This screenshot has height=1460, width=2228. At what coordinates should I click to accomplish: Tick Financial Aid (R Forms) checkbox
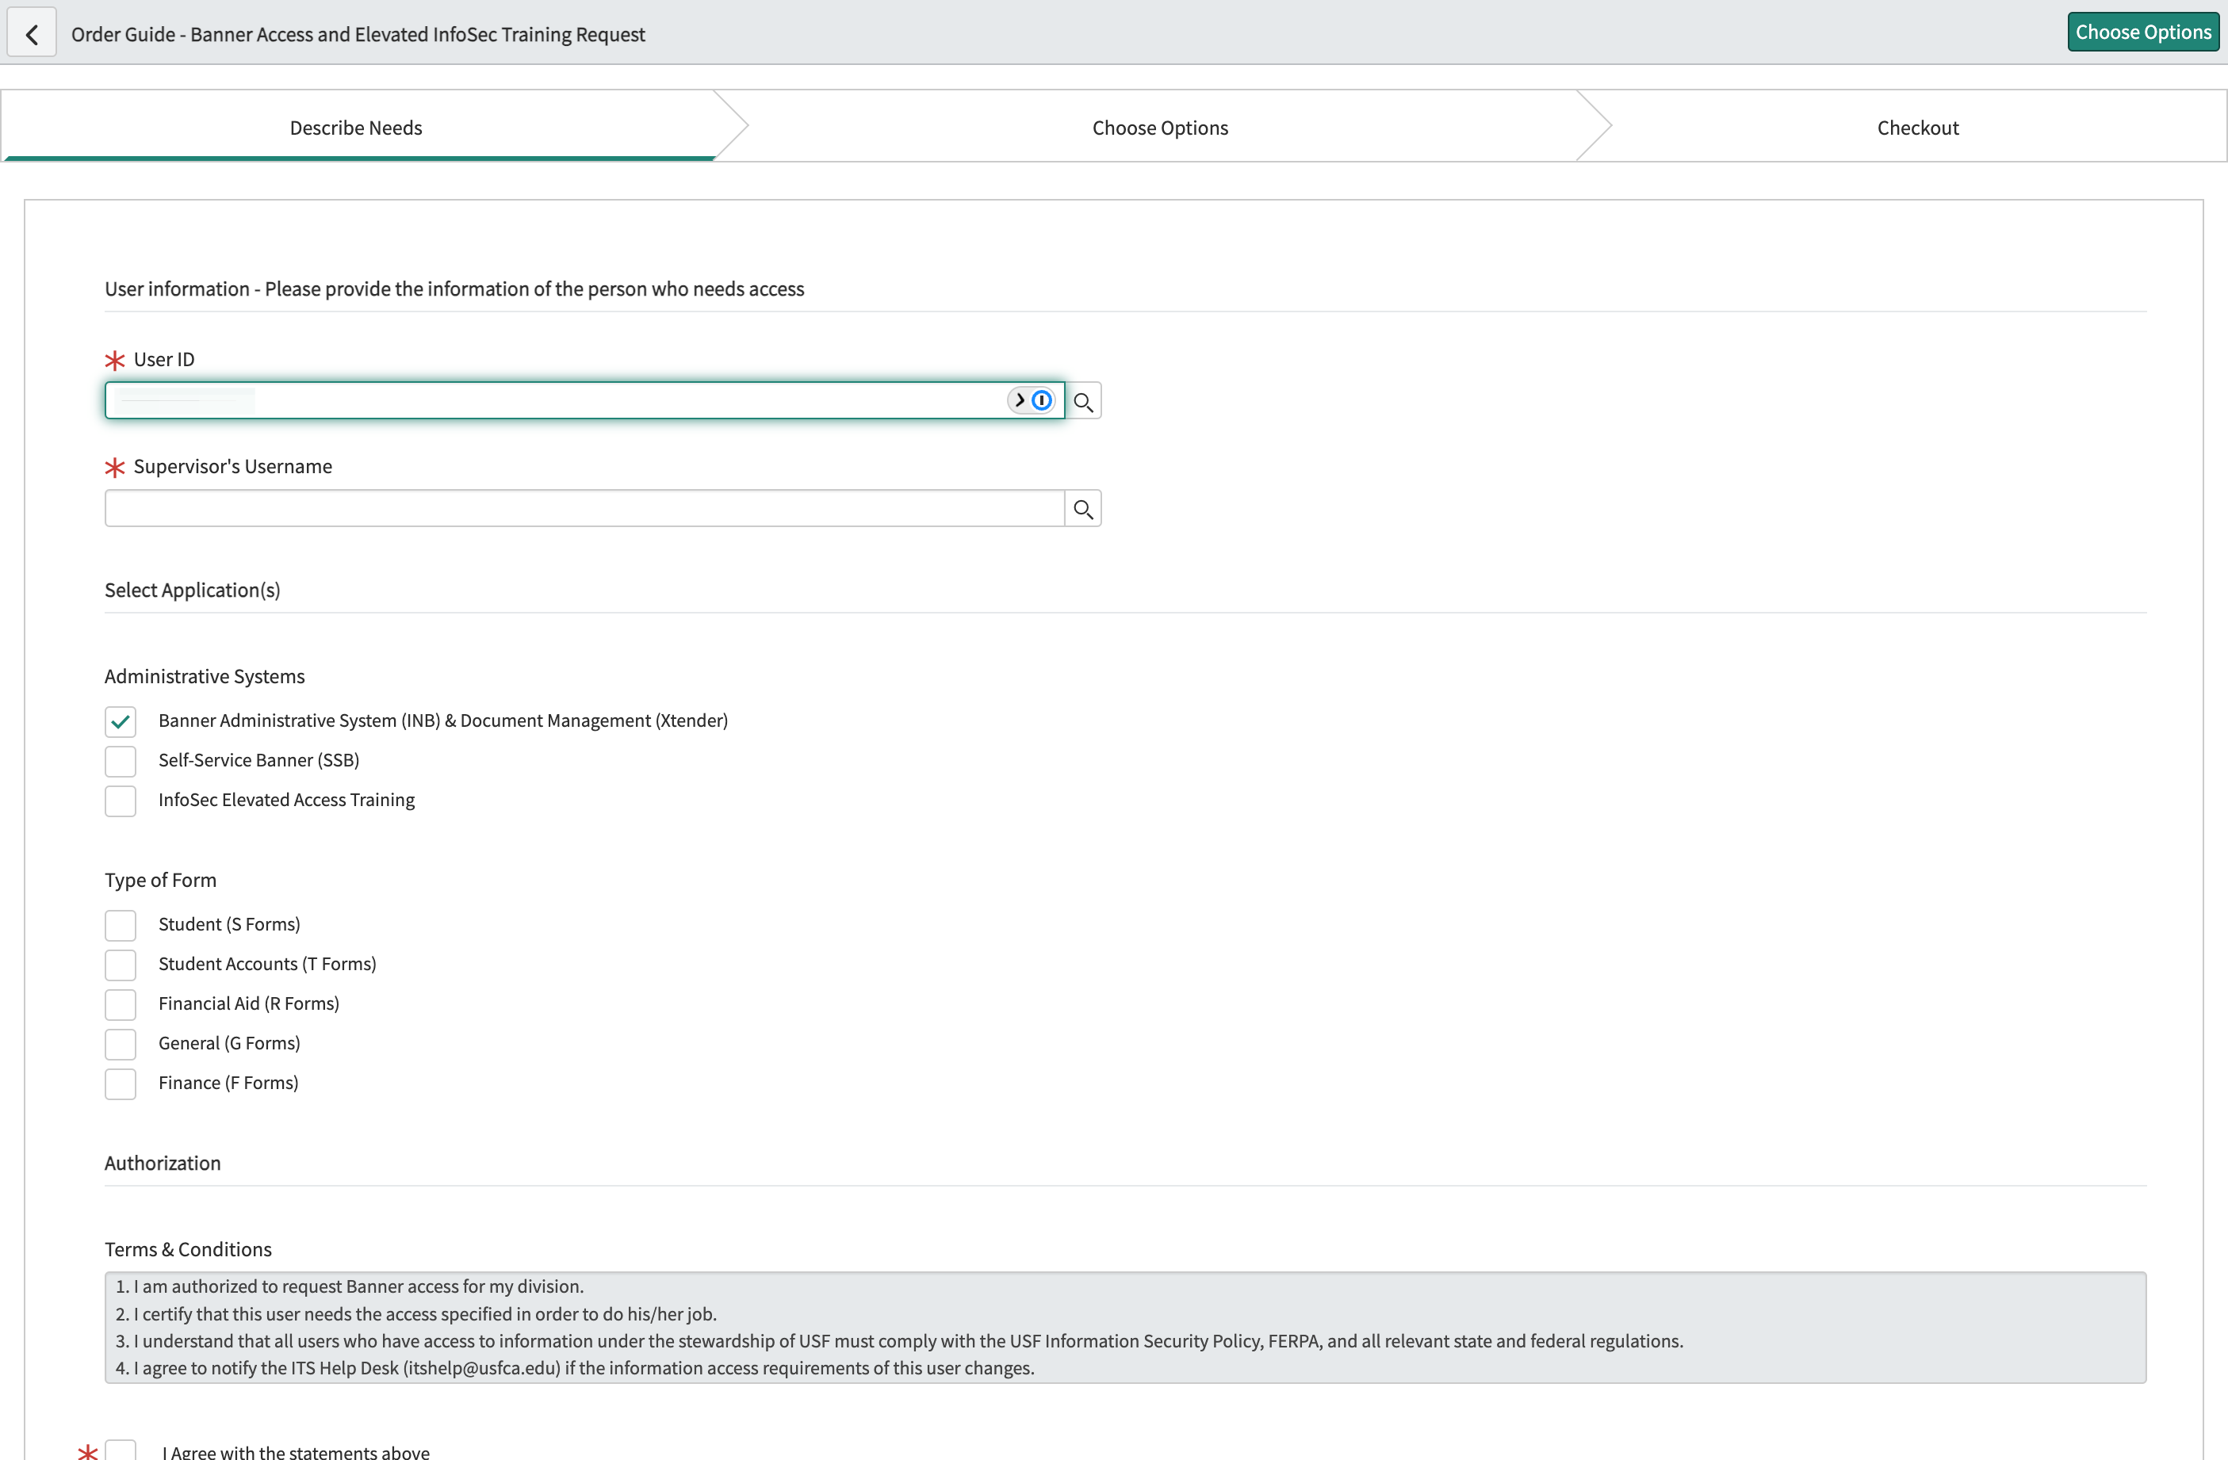120,1004
